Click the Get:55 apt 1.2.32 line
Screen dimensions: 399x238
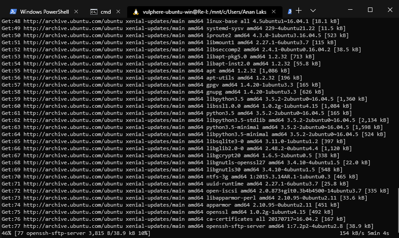click(x=145, y=71)
